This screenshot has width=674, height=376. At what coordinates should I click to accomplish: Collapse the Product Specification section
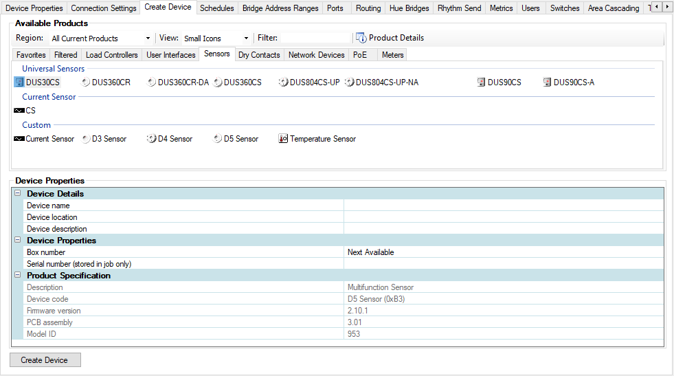tap(18, 275)
